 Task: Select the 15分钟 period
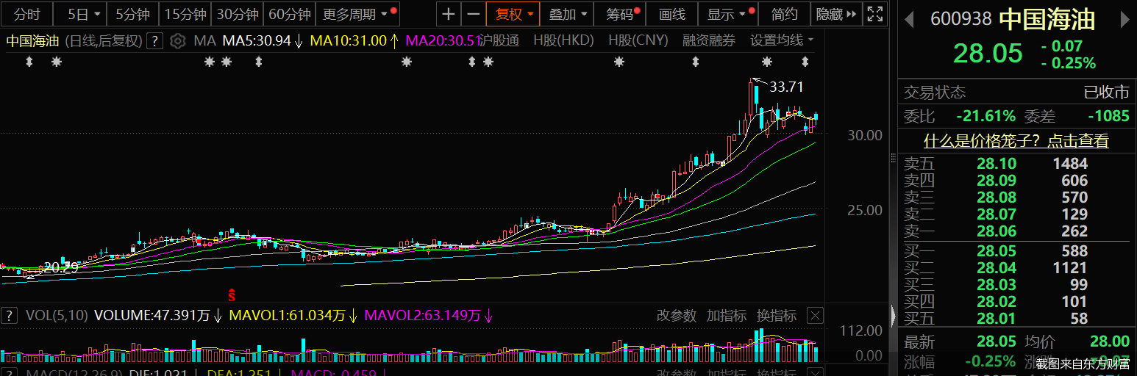click(x=185, y=14)
